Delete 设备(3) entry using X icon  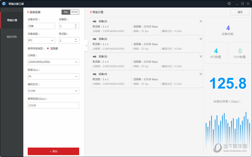coord(201,57)
